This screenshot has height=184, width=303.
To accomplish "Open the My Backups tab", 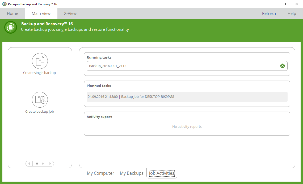I will (132, 173).
